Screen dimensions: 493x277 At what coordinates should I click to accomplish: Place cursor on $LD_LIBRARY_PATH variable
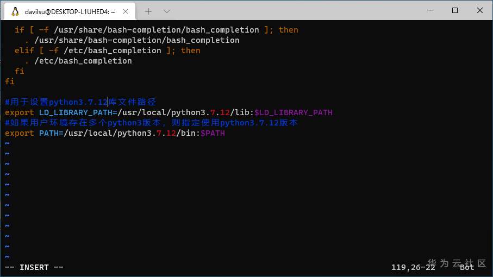coord(293,112)
